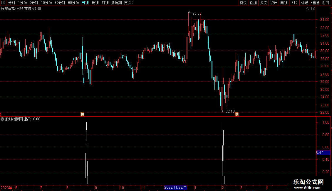332x191 pixels.
Task: Toggle the right side panel icon
Action: coord(313,9)
